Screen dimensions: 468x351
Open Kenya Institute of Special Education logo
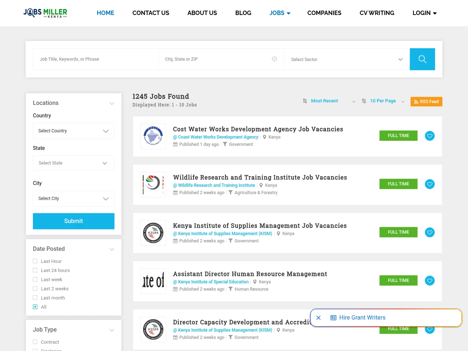(153, 281)
